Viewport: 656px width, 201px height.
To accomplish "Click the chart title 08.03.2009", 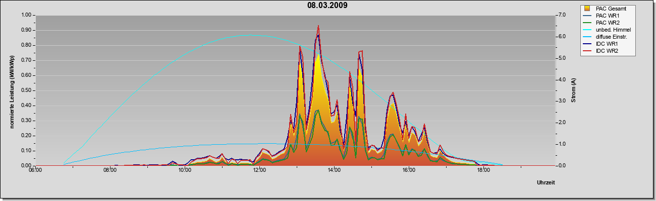I will pyautogui.click(x=327, y=6).
